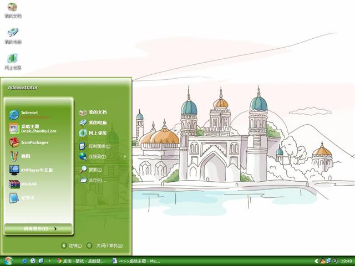Click the Start orb on taskbar
Image resolution: width=355 pixels, height=266 pixels.
[9, 261]
